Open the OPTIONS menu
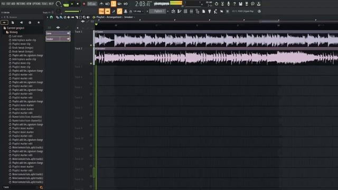 click(x=37, y=4)
